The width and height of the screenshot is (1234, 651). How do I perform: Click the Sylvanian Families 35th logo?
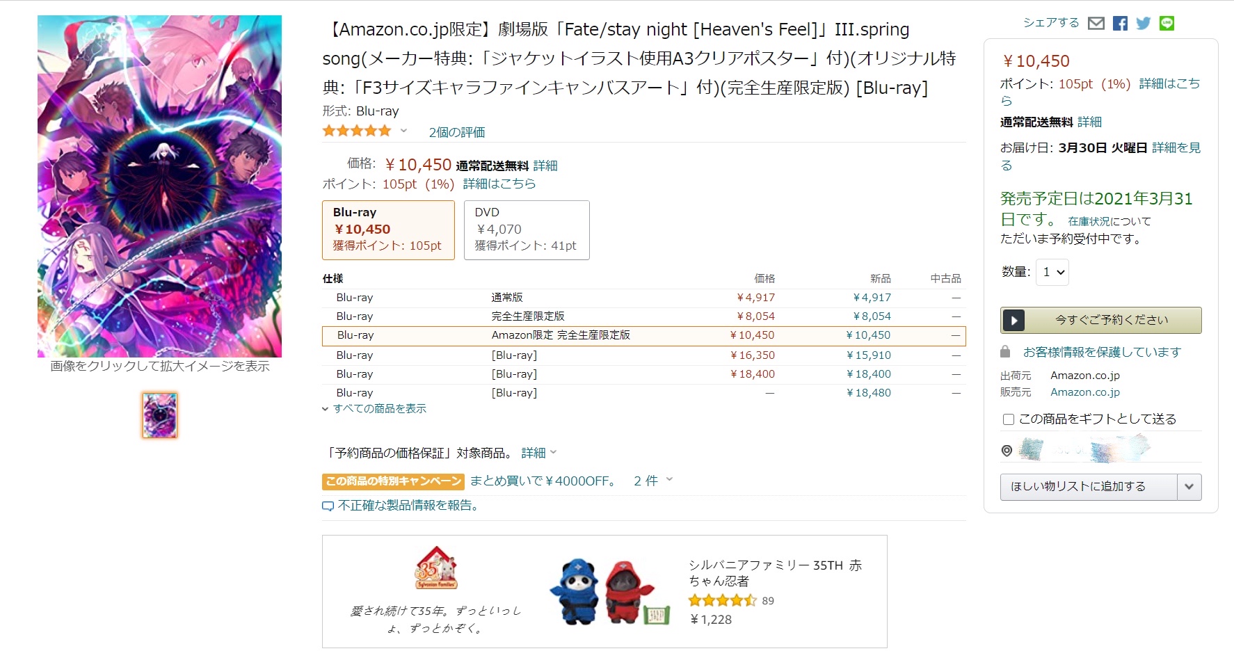(x=436, y=568)
